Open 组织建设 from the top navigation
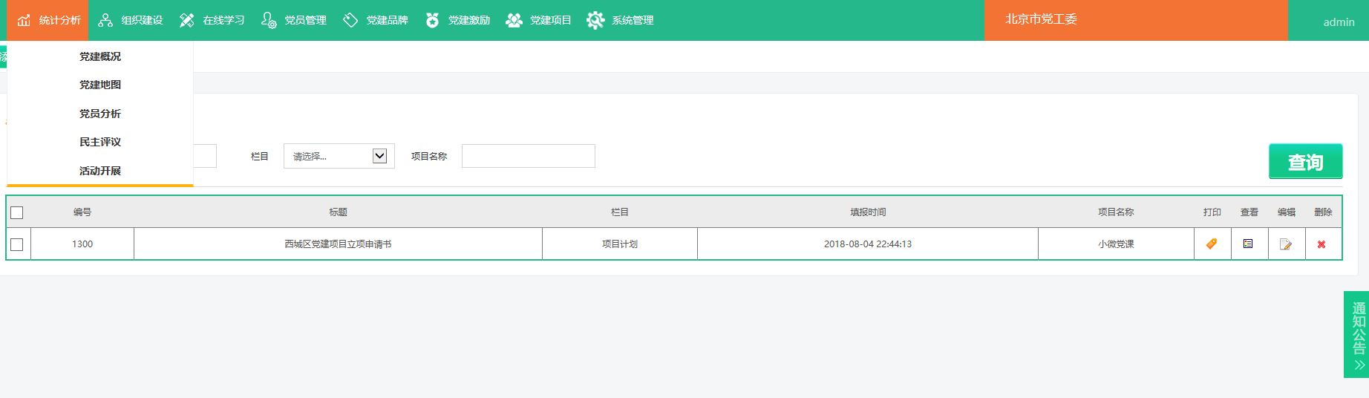The width and height of the screenshot is (1369, 398). (x=131, y=20)
